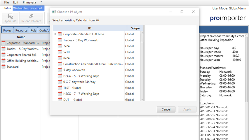The image size is (249, 140).
Task: Click the 6x24 calendar icon in dialog
Action: (x=60, y=58)
